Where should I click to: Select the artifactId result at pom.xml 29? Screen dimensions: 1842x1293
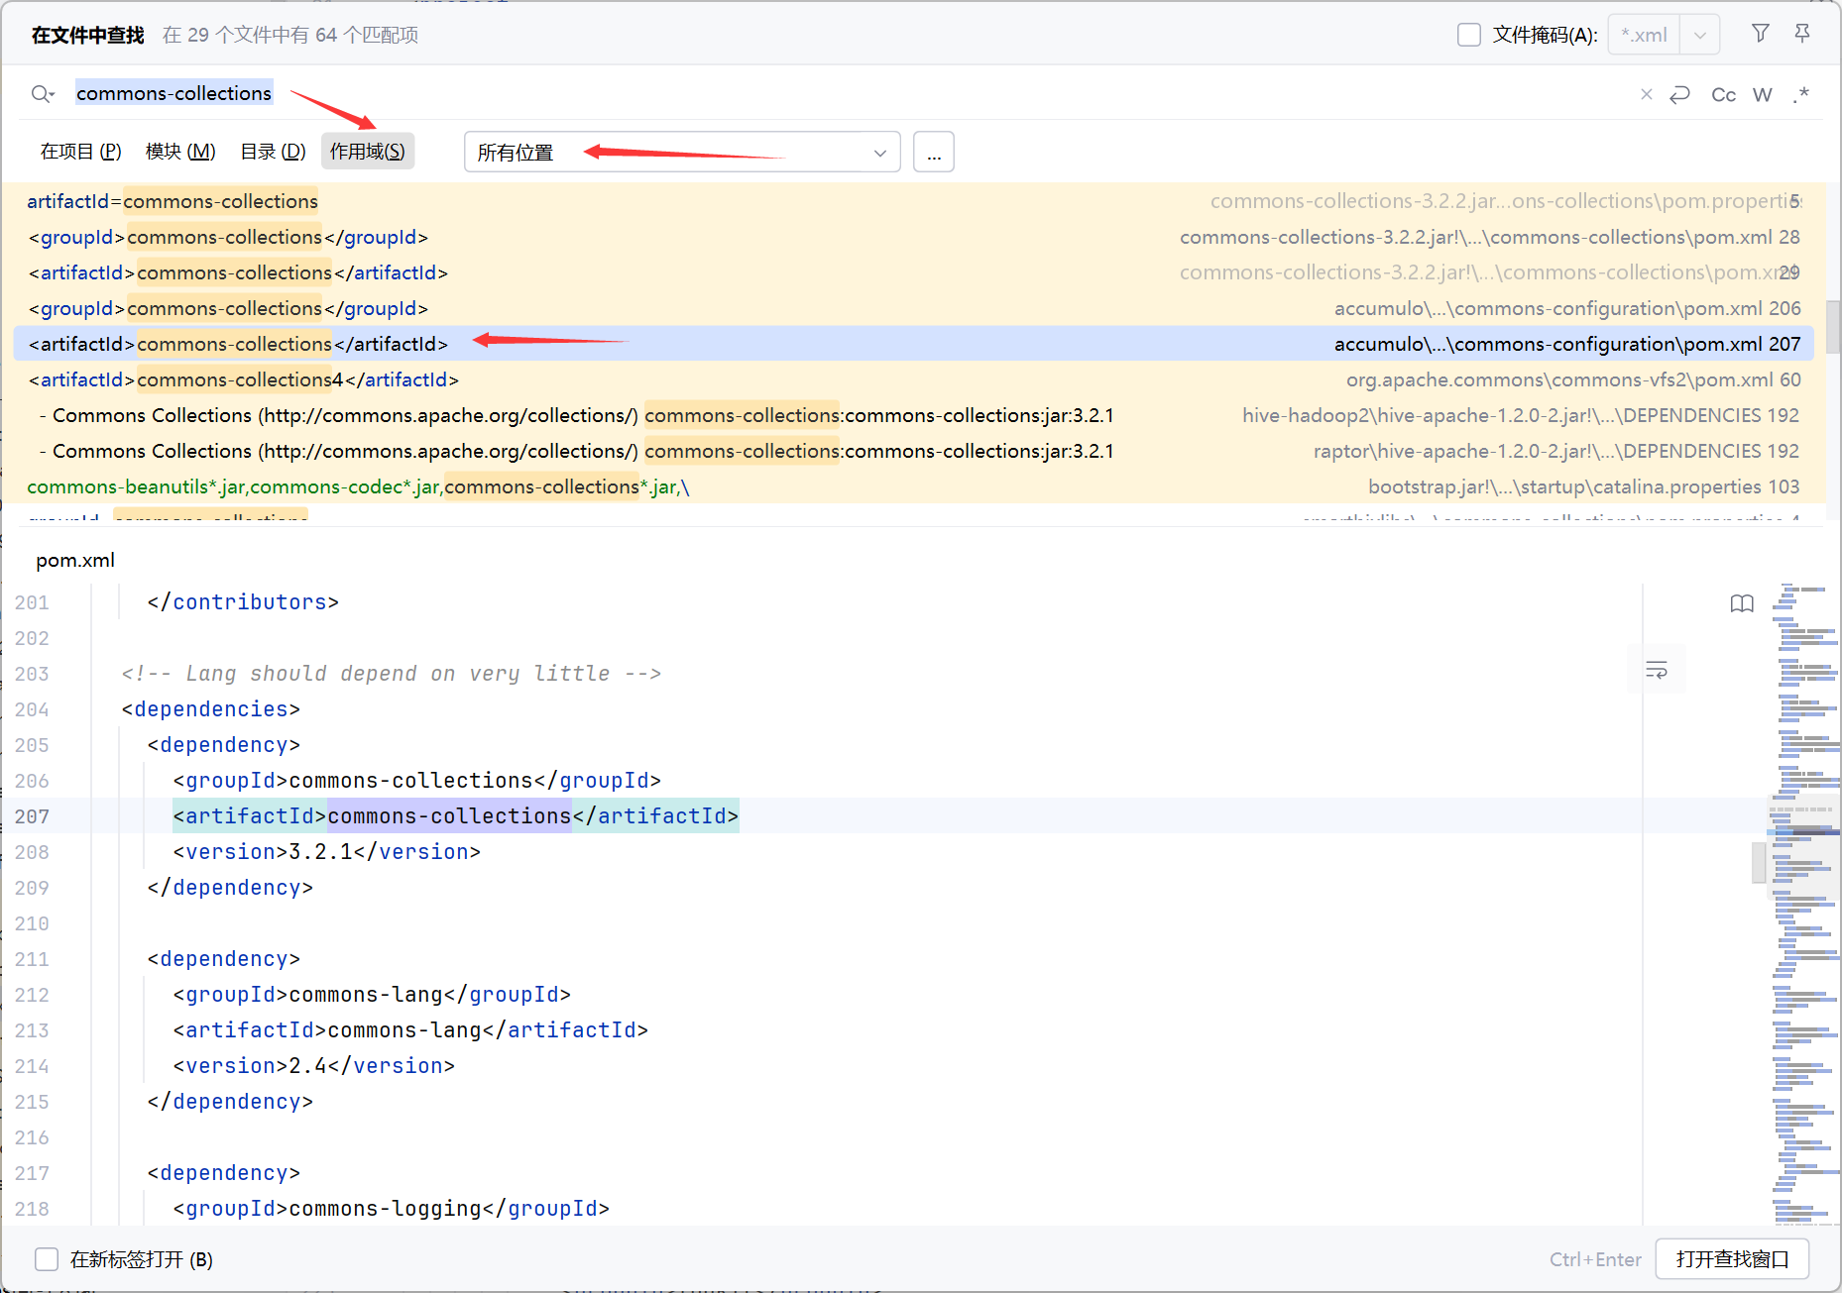(x=914, y=272)
